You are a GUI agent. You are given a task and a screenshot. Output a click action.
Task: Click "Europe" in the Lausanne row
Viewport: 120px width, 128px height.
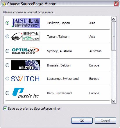[94, 79]
